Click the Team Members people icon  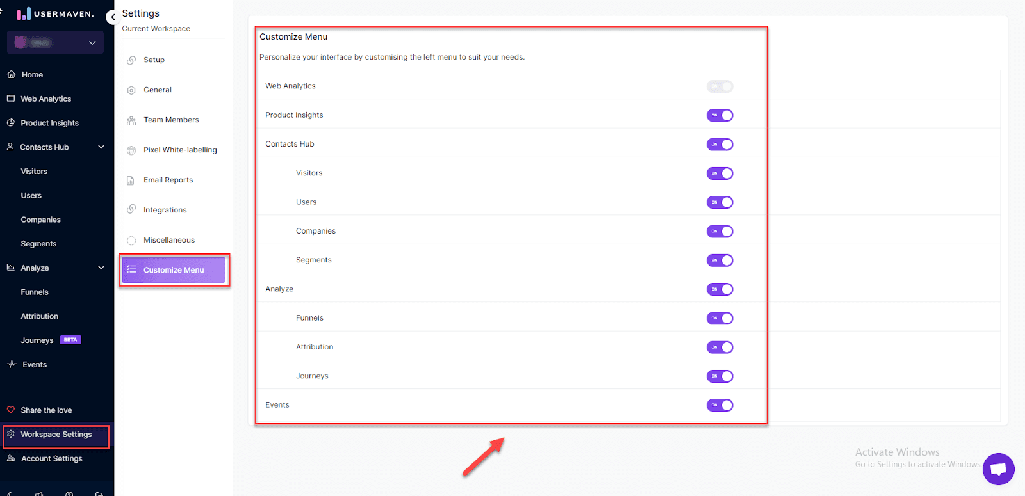131,120
